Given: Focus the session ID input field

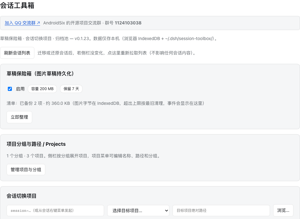Looking at the screenshot, I should [55, 211].
